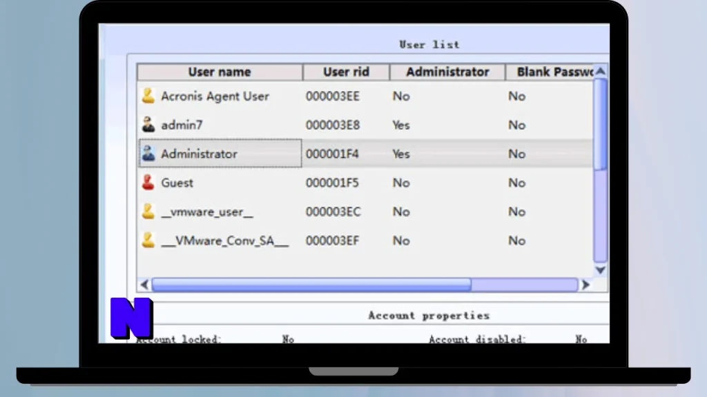Viewport: 707px width, 397px height.
Task: Select the admin7 user name
Action: 182,125
